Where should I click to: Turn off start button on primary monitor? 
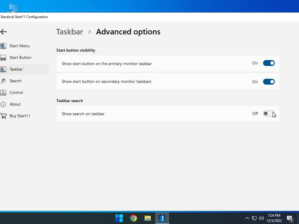tap(269, 63)
